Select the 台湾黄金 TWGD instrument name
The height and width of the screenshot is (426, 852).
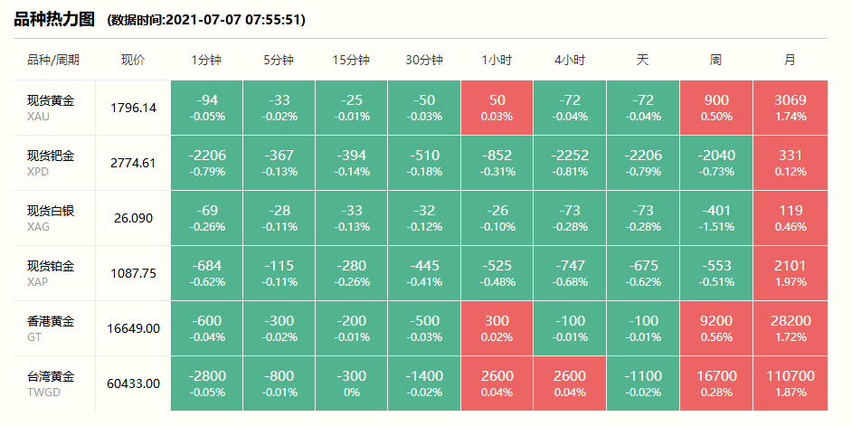pyautogui.click(x=51, y=383)
